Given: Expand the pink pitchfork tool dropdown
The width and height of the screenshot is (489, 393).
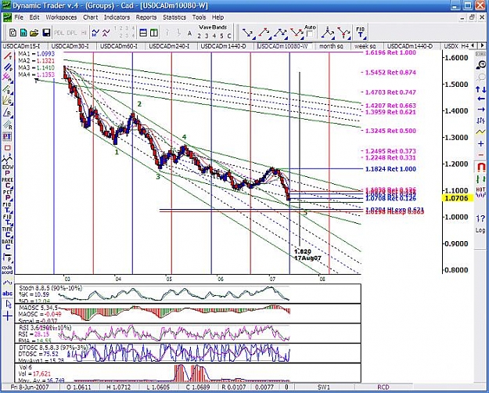Looking at the screenshot, I should pos(11,81).
